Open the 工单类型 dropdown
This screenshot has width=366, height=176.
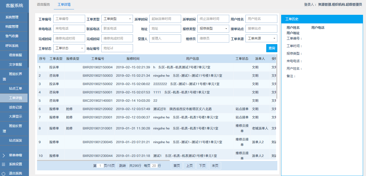tap(117, 19)
